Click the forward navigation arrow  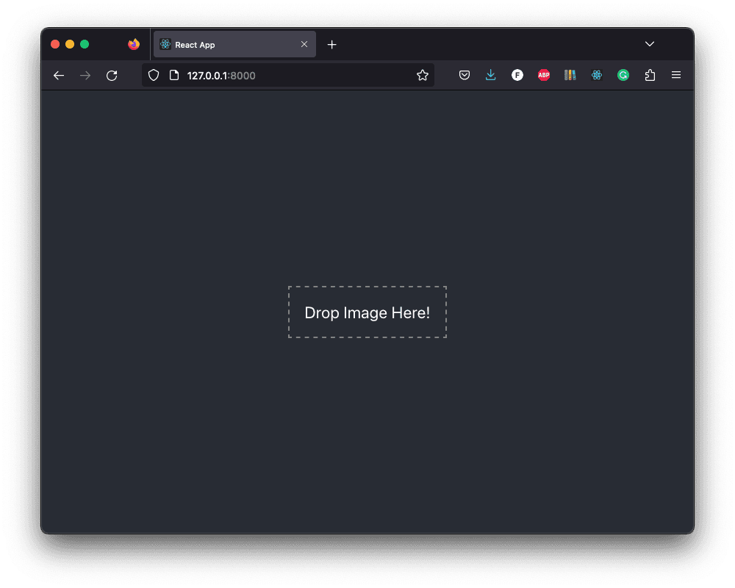85,76
